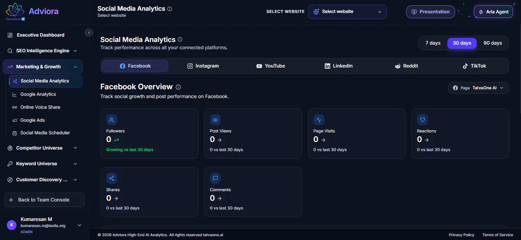Switch to the Reddit tab

pos(406,66)
